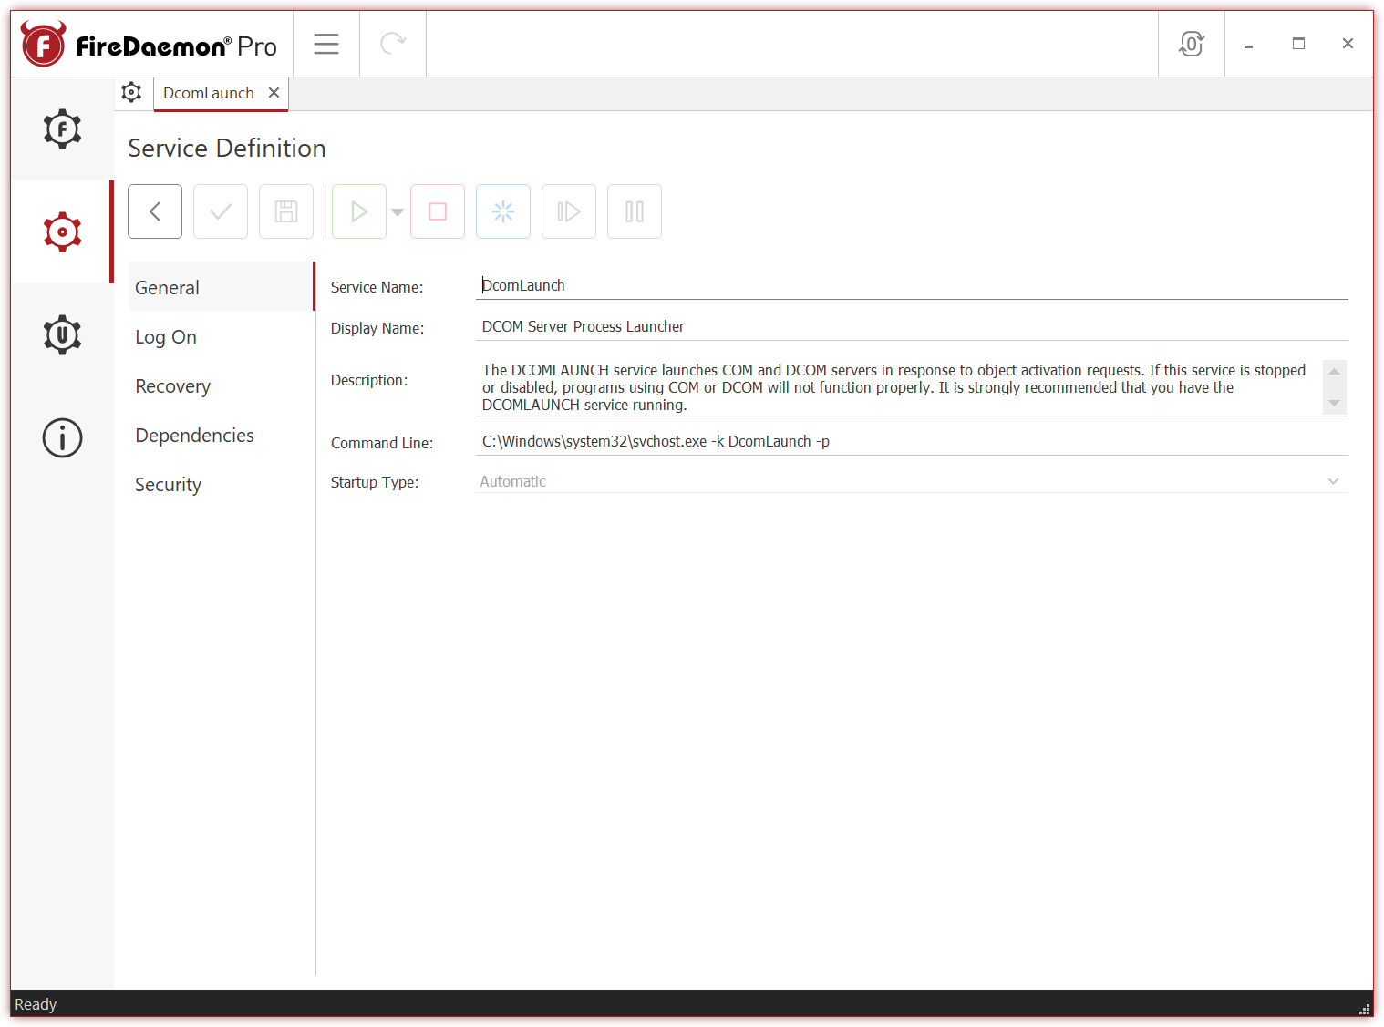Click the gear icon beside DcomLaunch tab
Screen dimensions: 1384x1027
(x=132, y=93)
